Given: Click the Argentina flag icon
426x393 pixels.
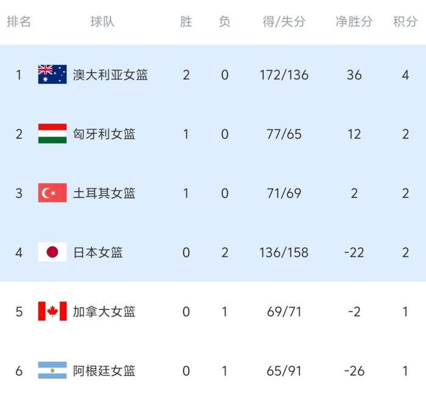Looking at the screenshot, I should click(52, 370).
